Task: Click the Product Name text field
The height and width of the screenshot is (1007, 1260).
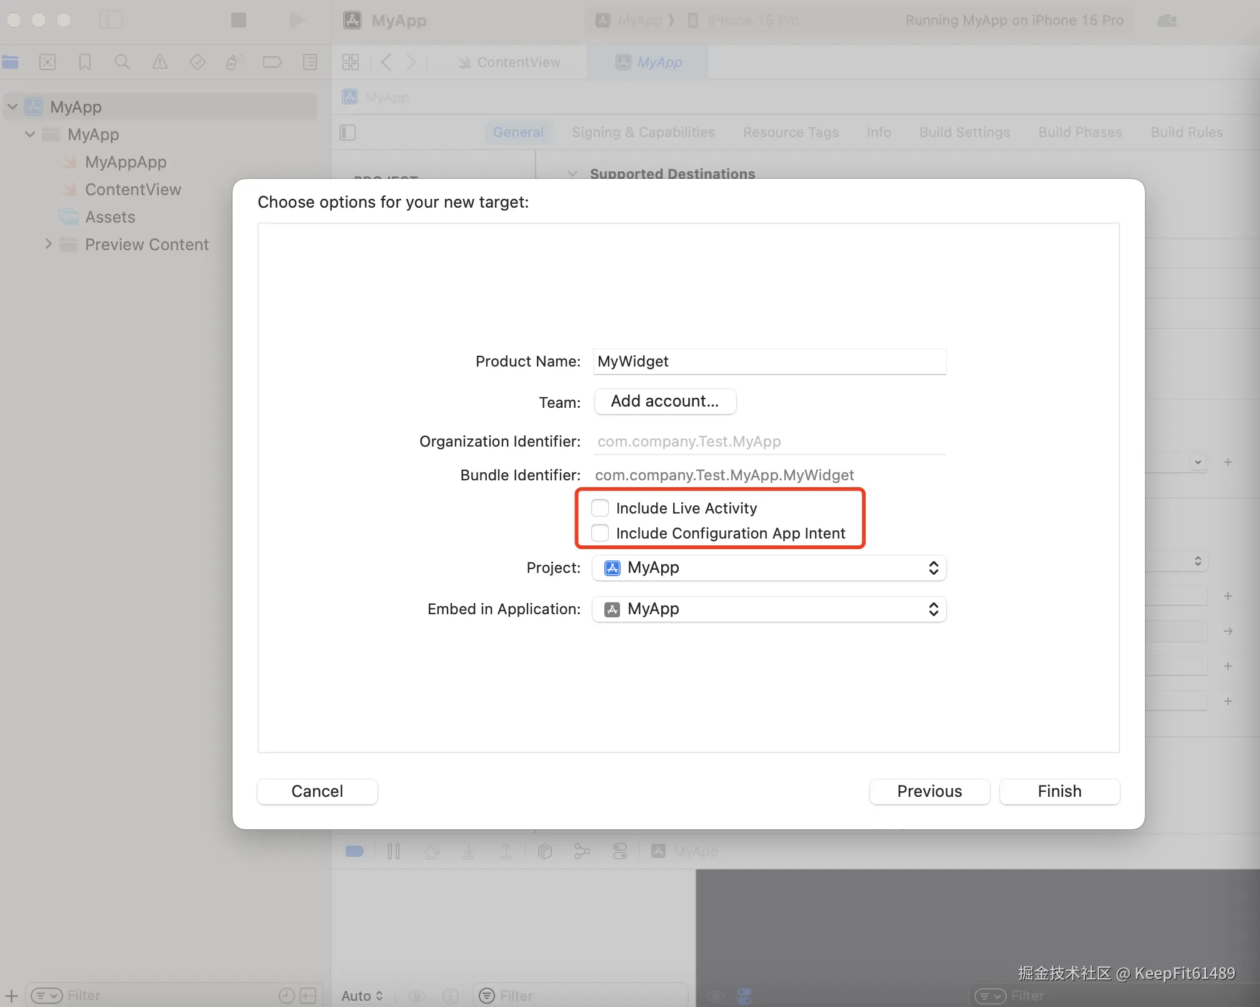Action: pyautogui.click(x=769, y=362)
